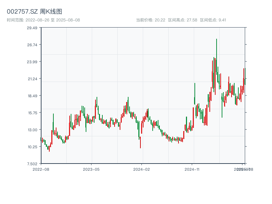Viewport: 272px width, 204px height.
Task: Click the red candlestick dipping lowest near 2024-02
Action: [140, 142]
